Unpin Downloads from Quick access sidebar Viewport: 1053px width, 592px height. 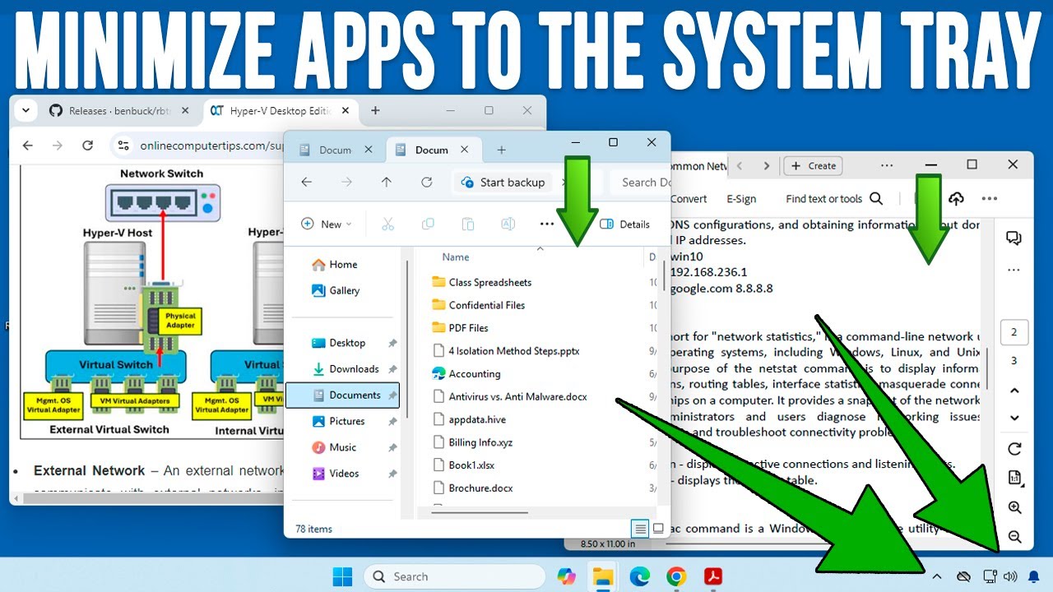pyautogui.click(x=392, y=369)
